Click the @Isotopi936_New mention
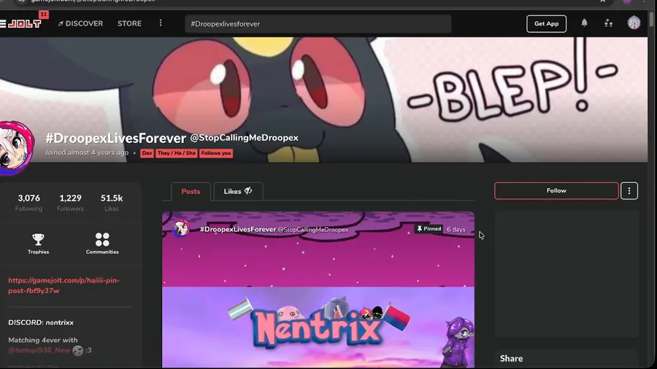 tap(39, 350)
